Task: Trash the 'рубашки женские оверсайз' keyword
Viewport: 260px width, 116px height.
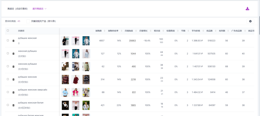Action: pos(13,92)
